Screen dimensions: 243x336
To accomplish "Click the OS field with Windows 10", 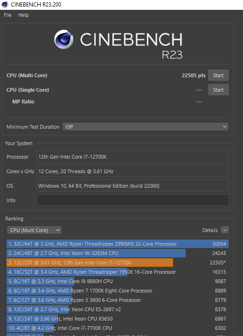I will click(x=132, y=185).
